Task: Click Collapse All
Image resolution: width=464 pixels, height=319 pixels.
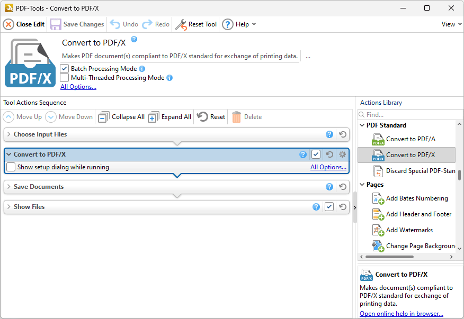Action: coord(121,117)
